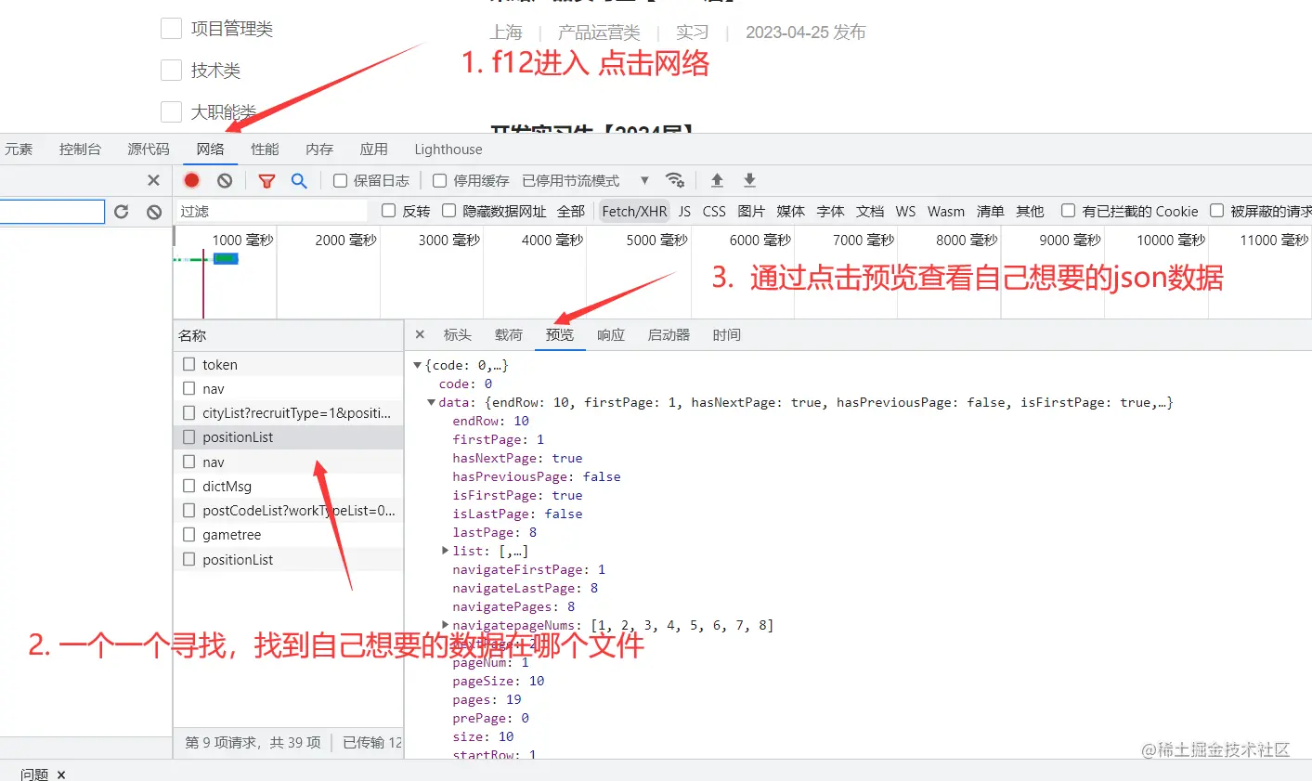The width and height of the screenshot is (1312, 781).
Task: Select the gametree request row
Action: [x=288, y=534]
